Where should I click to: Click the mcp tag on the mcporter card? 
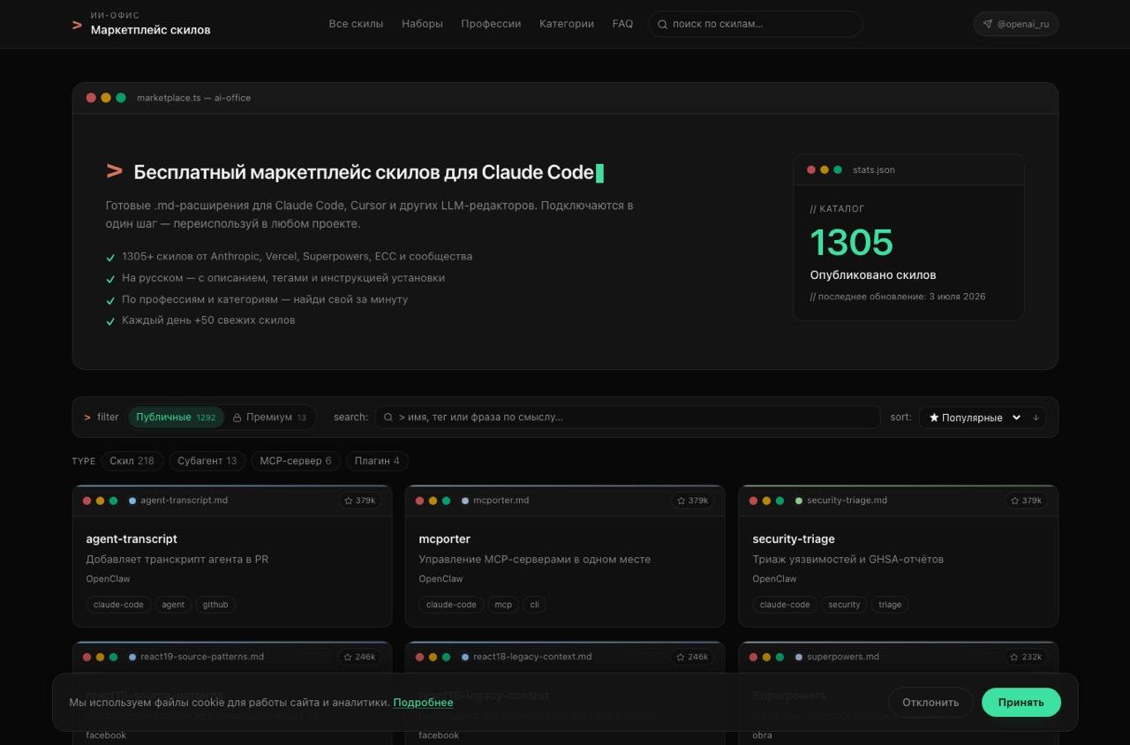[503, 605]
